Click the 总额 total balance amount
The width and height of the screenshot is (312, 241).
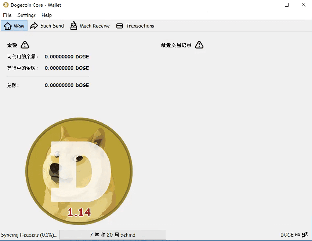(x=67, y=85)
